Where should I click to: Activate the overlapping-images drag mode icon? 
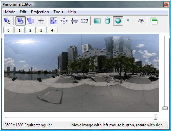coord(20,21)
